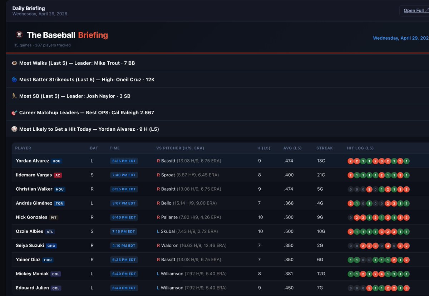This screenshot has height=296, width=429.
Task: Click PIT team badge next to Nick Gonzales
Action: click(54, 217)
